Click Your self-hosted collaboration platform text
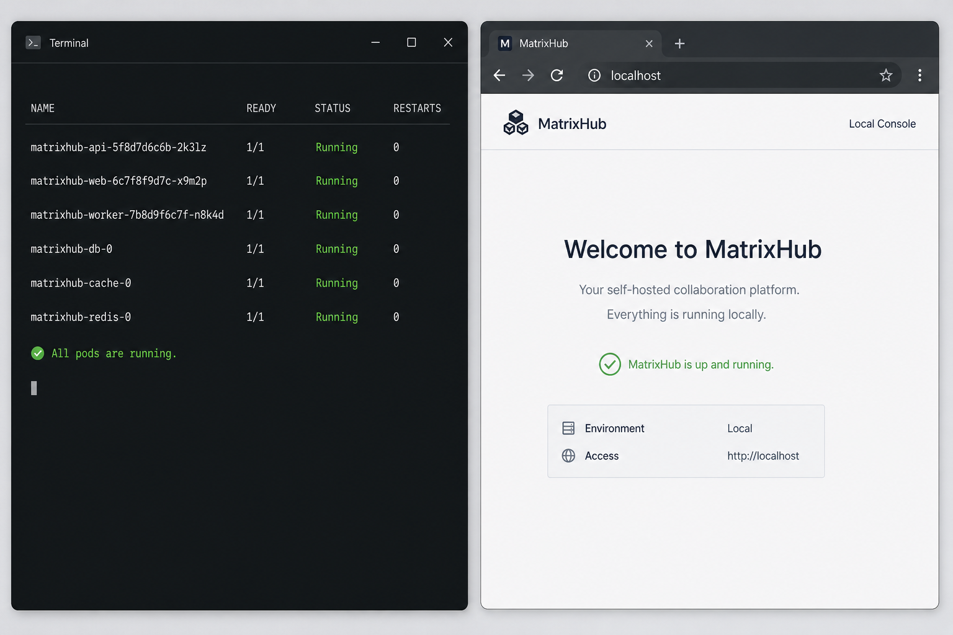The height and width of the screenshot is (635, 953). pyautogui.click(x=689, y=290)
